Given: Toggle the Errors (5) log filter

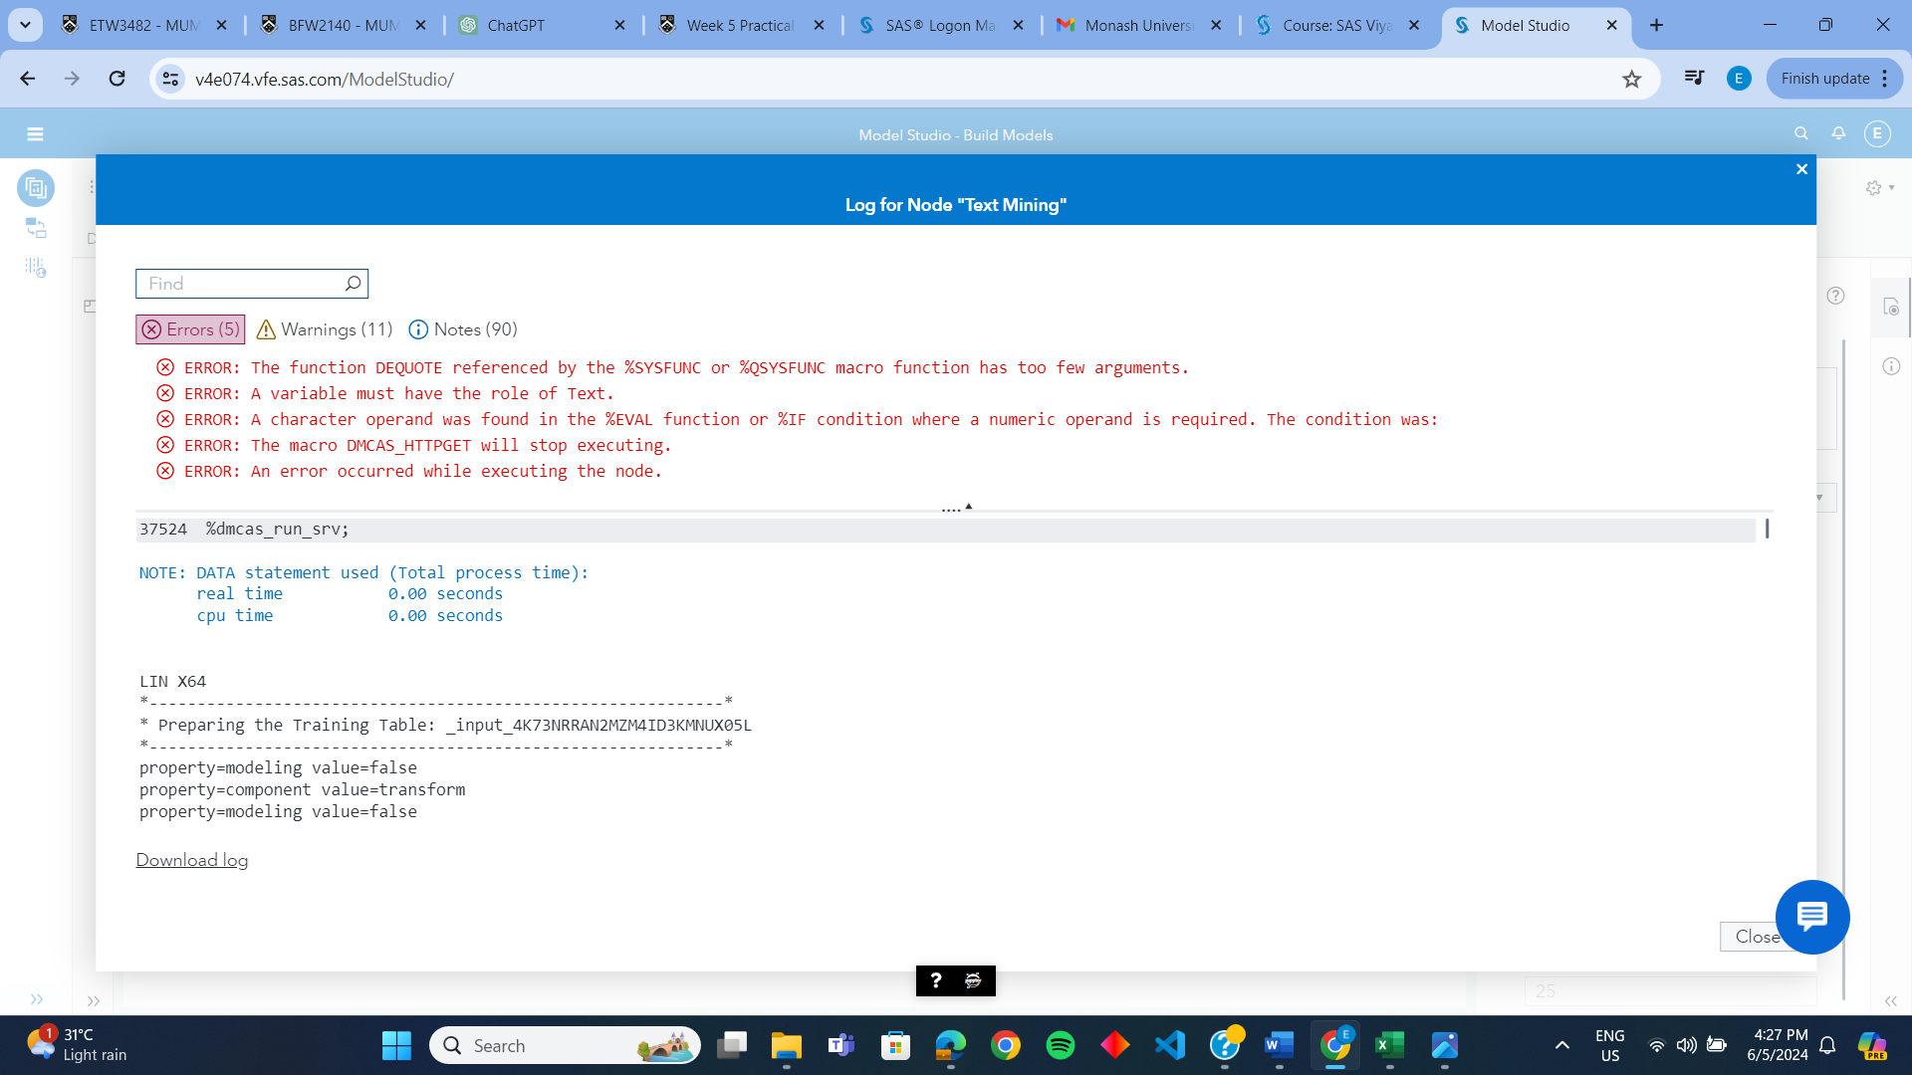Looking at the screenshot, I should [189, 328].
